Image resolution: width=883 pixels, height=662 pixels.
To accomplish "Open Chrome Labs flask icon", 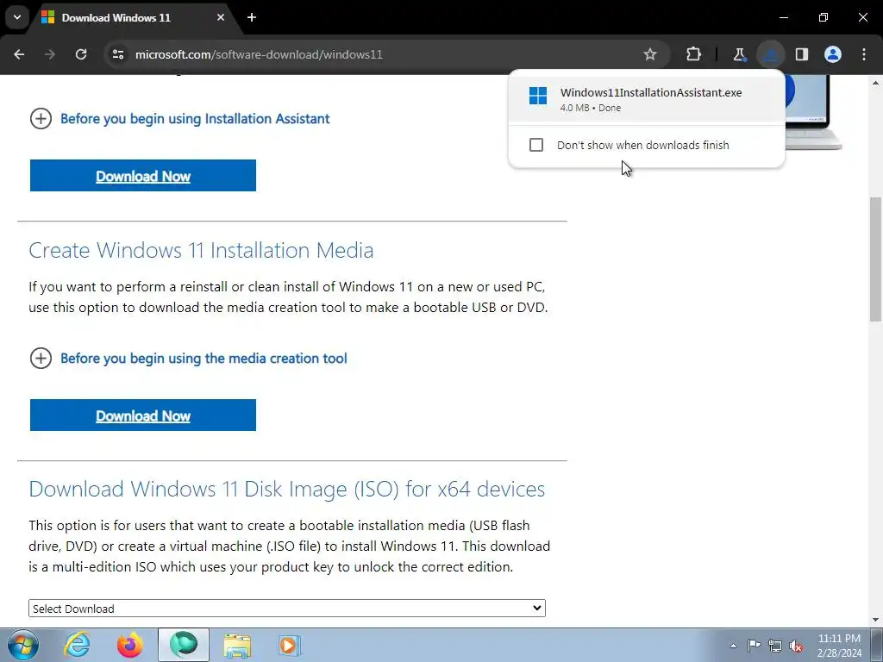I will tap(739, 54).
